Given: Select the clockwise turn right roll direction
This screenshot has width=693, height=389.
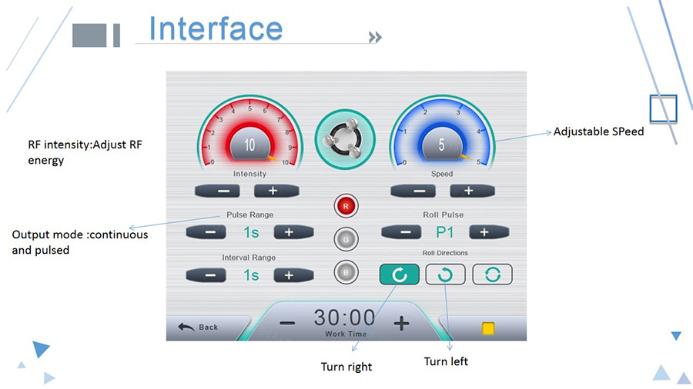Looking at the screenshot, I should click(400, 274).
